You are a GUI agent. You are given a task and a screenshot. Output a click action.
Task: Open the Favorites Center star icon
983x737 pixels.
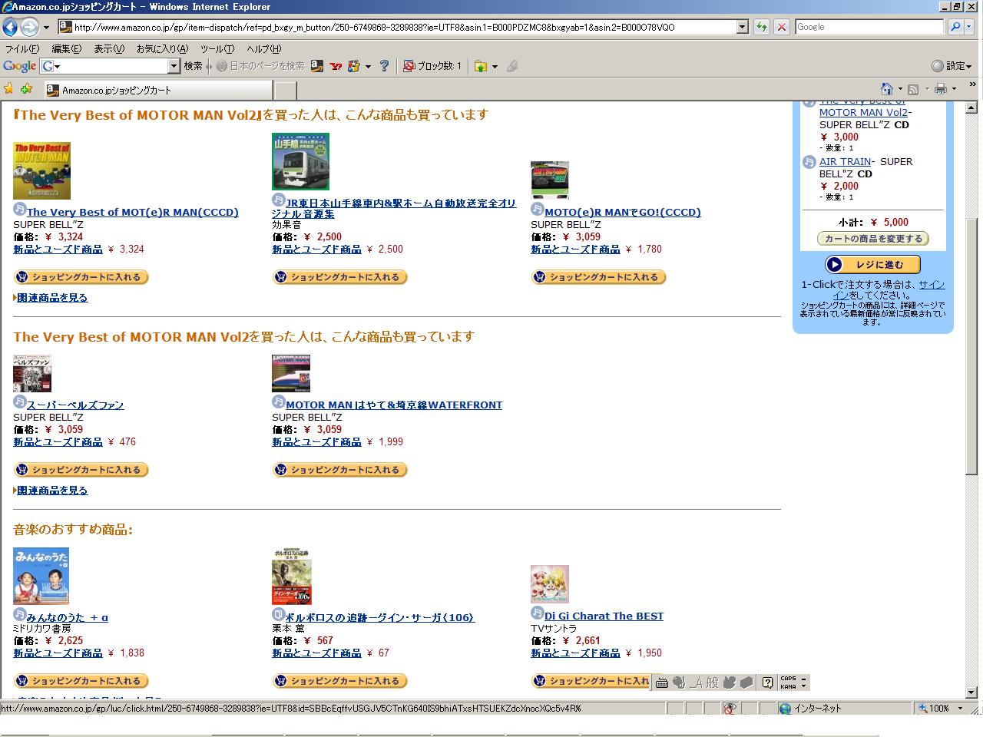coord(9,88)
